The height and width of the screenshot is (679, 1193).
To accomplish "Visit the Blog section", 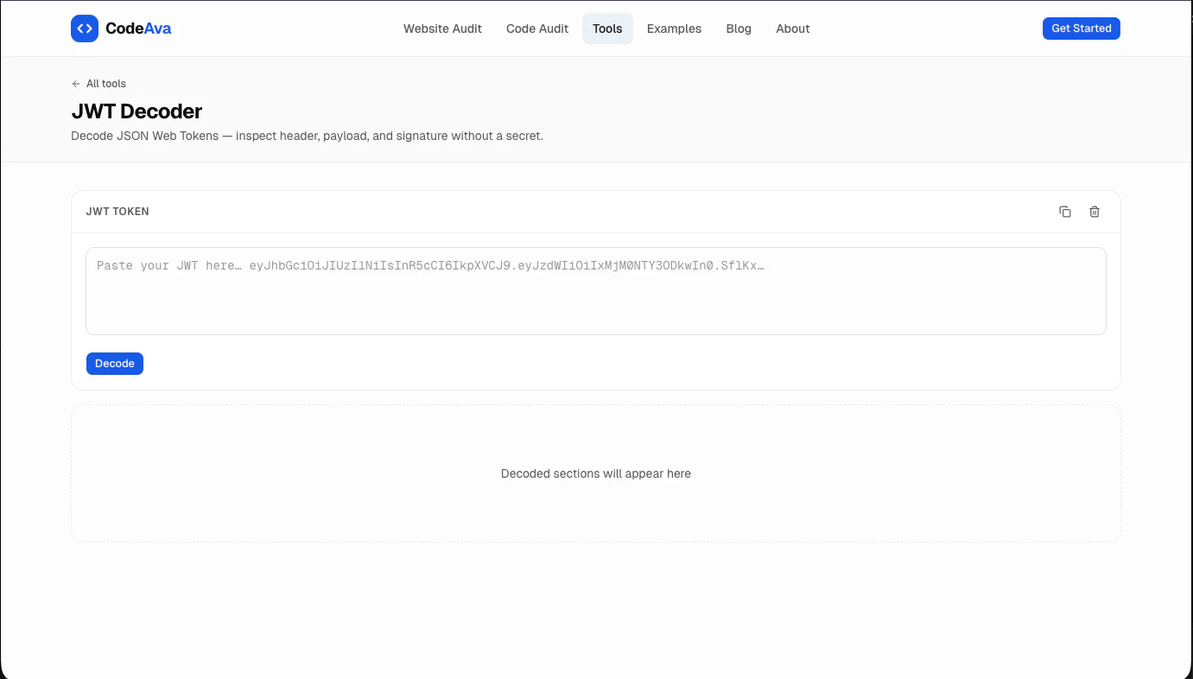I will click(x=739, y=29).
